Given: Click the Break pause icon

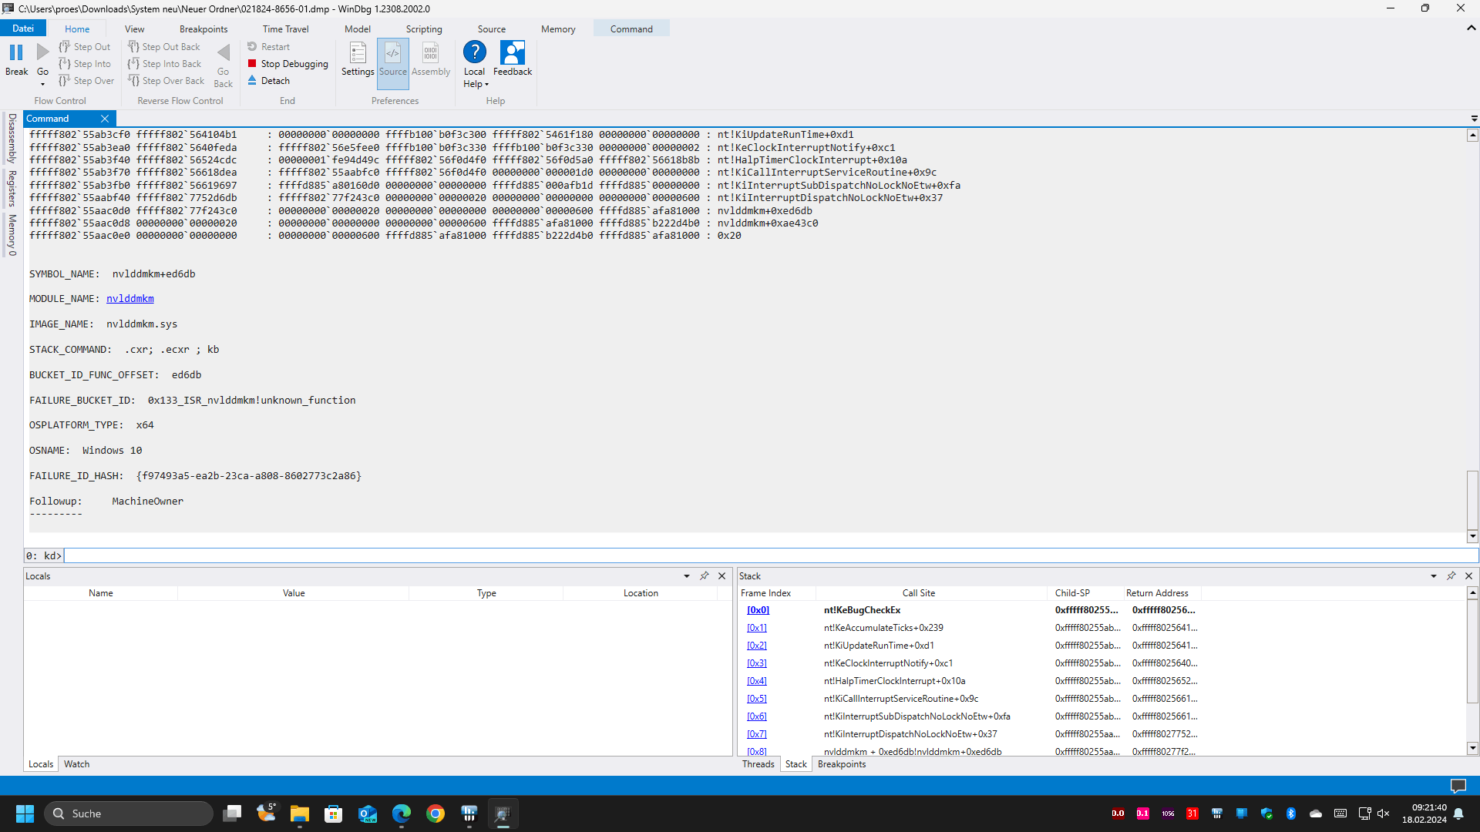Looking at the screenshot, I should [x=16, y=53].
